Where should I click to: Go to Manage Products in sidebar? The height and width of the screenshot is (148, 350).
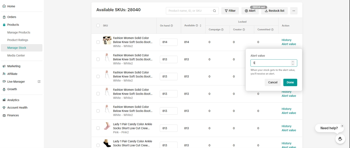19,32
